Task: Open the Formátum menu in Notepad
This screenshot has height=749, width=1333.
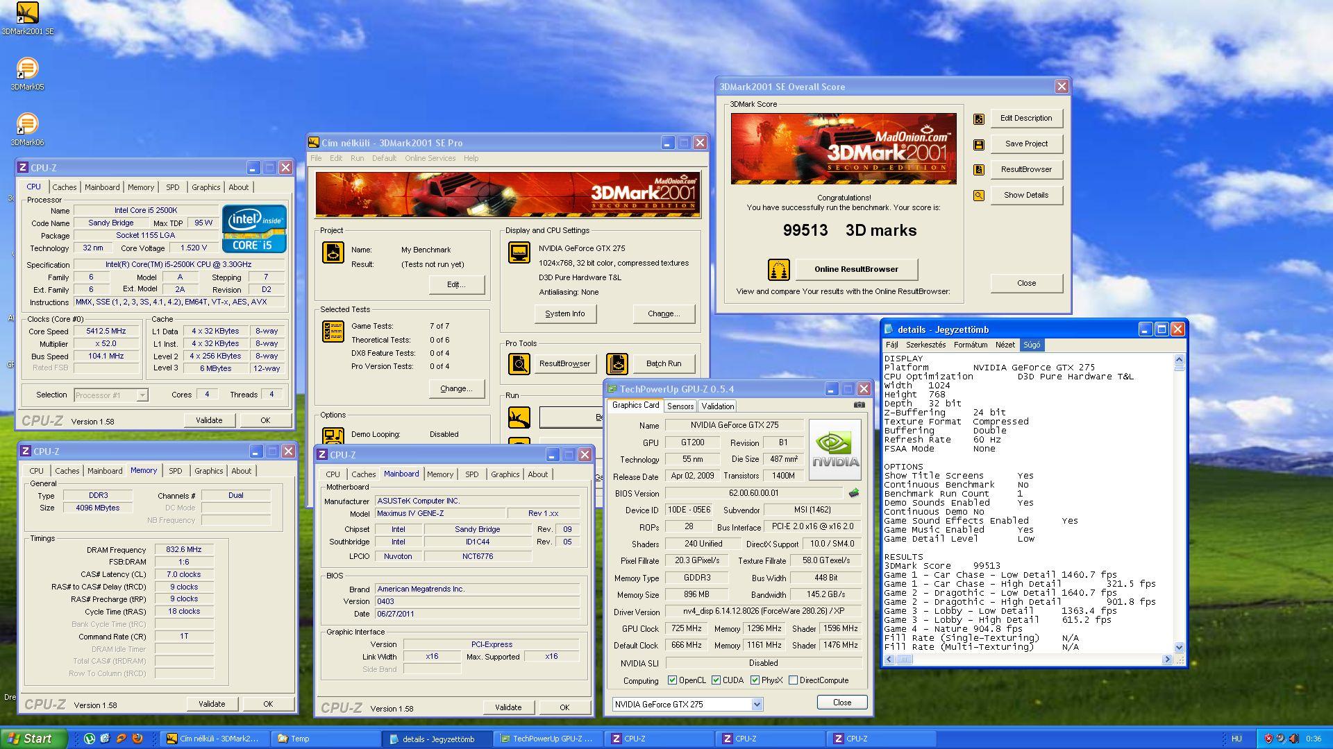Action: point(971,345)
